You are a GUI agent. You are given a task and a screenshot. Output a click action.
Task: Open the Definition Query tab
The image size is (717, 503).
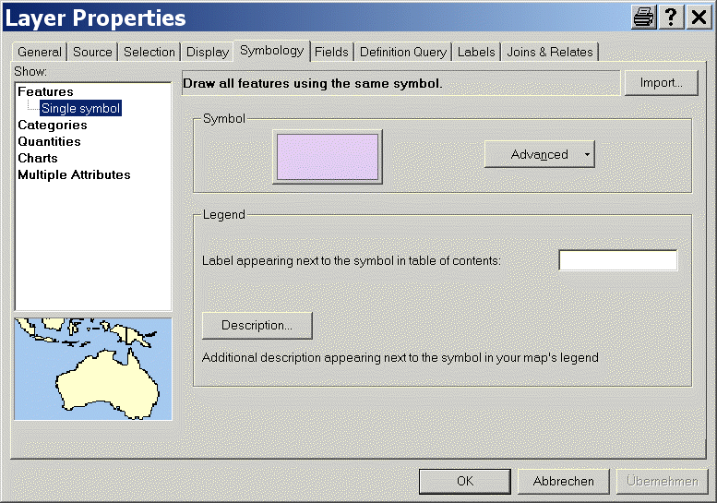[x=403, y=52]
